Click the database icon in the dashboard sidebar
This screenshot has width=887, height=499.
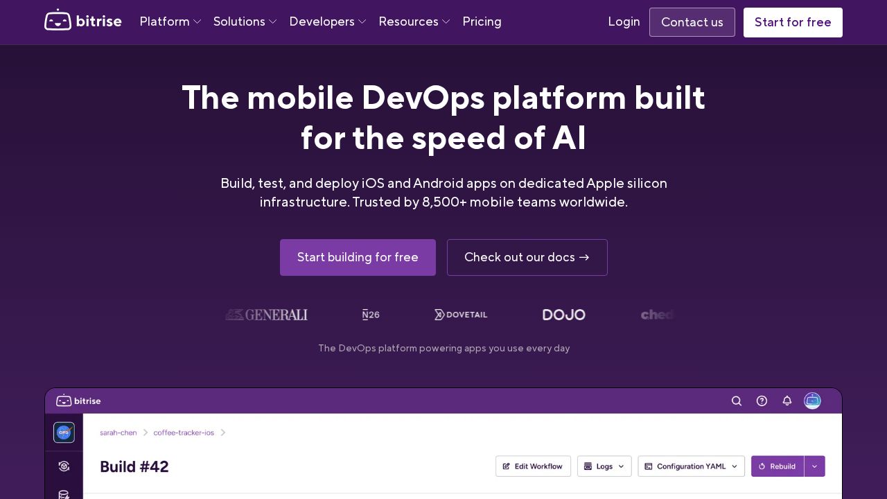click(x=64, y=494)
